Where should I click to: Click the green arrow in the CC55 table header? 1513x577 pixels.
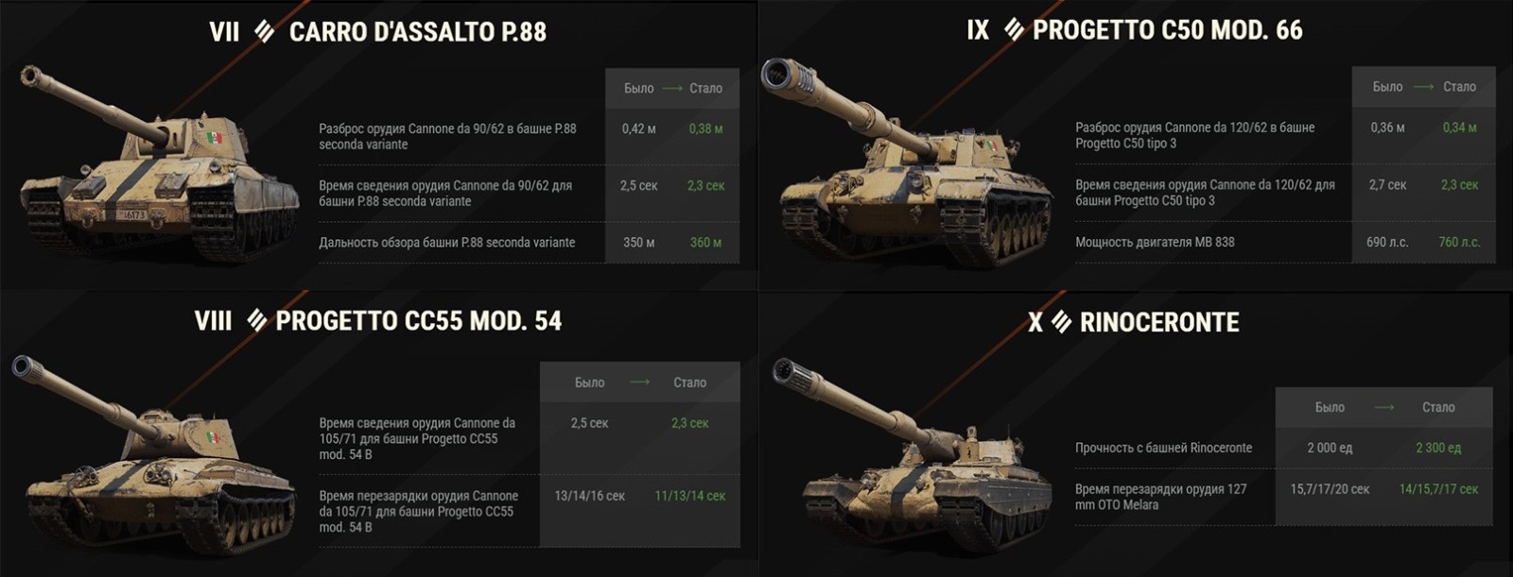click(639, 382)
